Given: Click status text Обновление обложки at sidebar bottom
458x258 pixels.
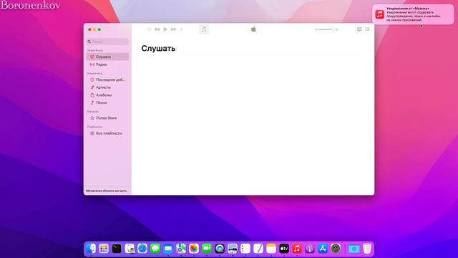Looking at the screenshot, I should pyautogui.click(x=107, y=191).
